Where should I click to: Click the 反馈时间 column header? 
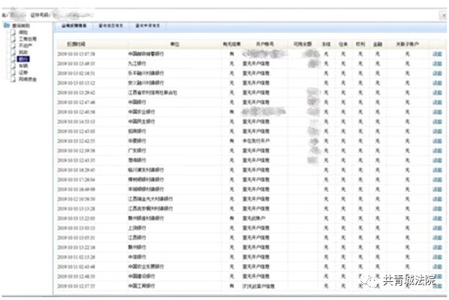tap(76, 44)
